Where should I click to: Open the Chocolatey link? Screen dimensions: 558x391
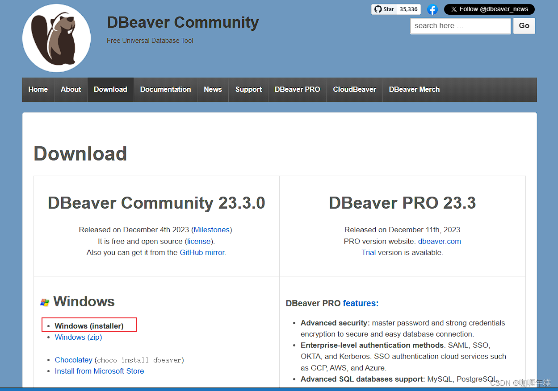coord(73,360)
